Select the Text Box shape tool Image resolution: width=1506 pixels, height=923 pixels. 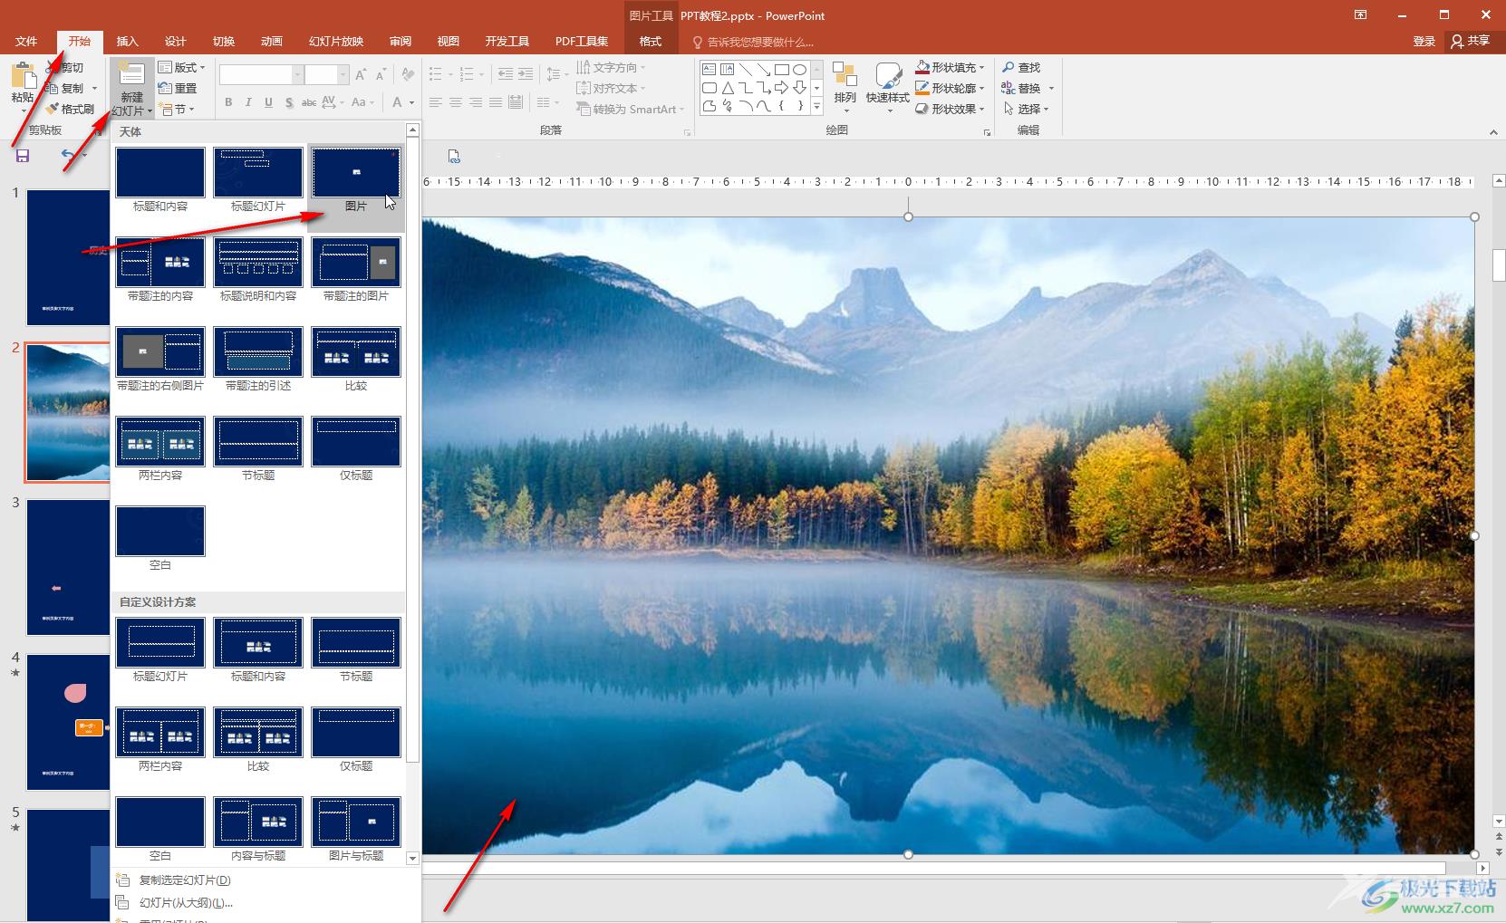tap(709, 69)
